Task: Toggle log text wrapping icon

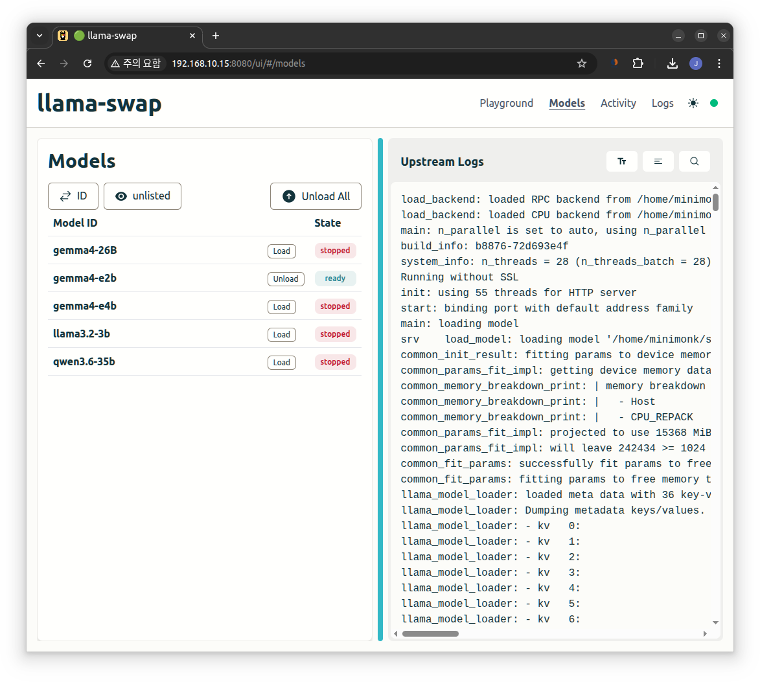Action: pos(658,161)
